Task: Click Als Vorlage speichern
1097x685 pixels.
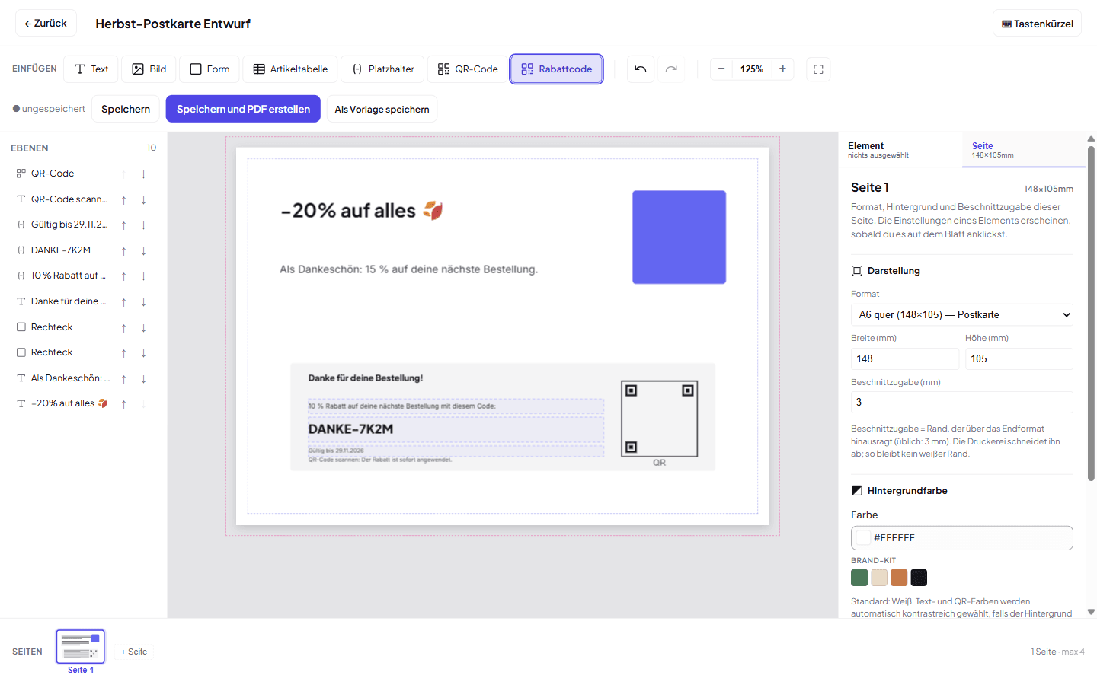Action: point(382,110)
